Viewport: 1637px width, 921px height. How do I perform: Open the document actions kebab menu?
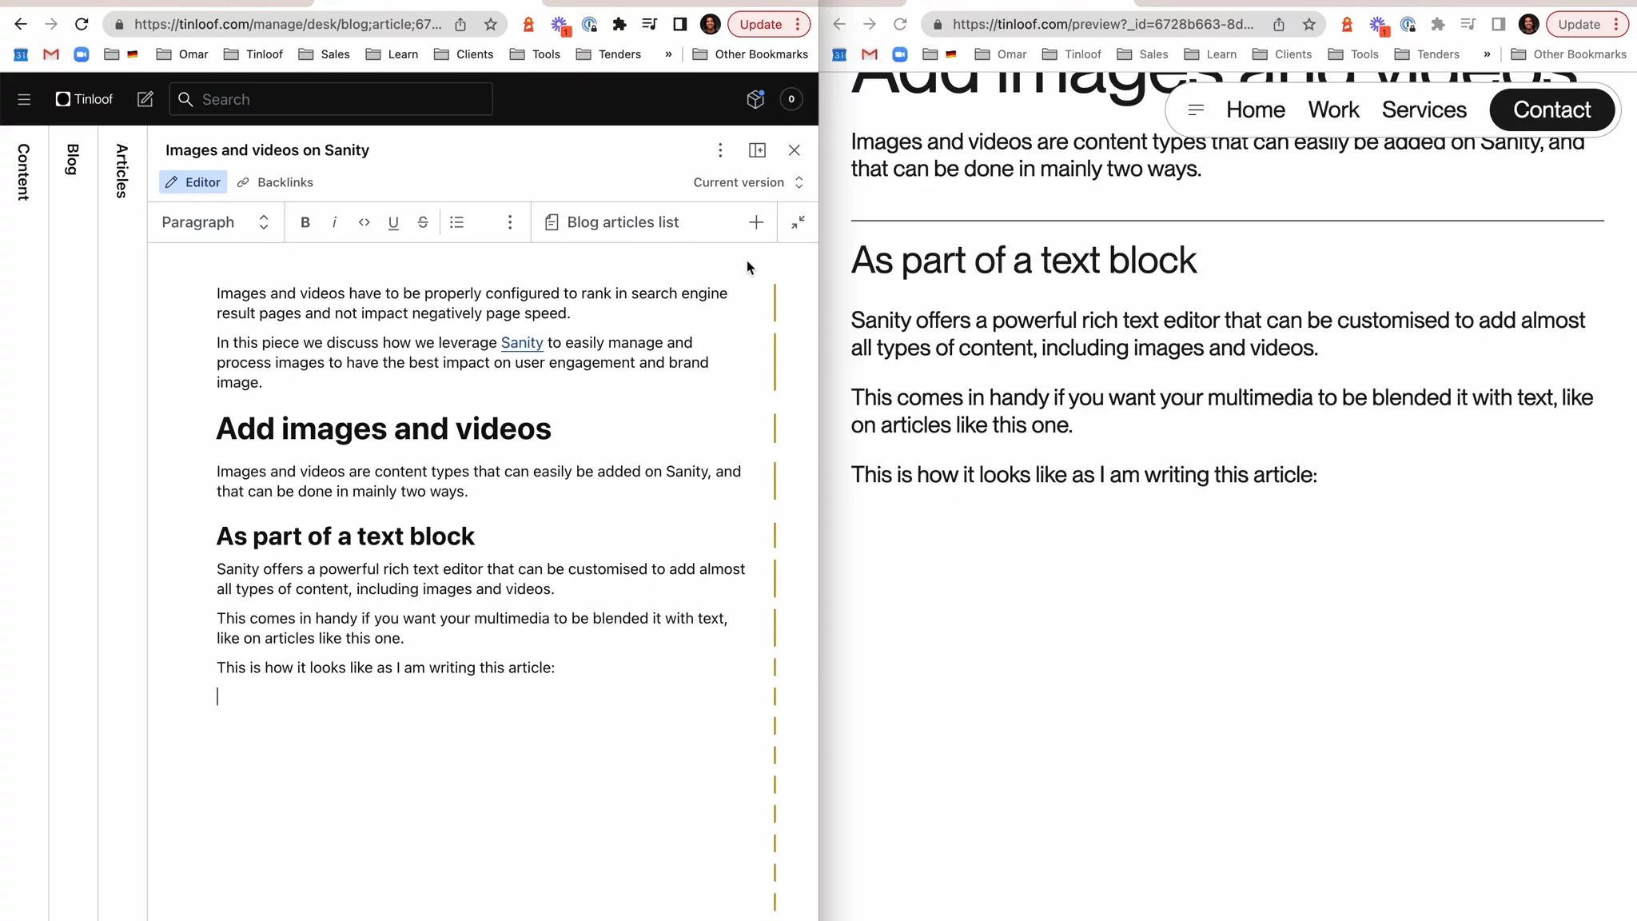(x=720, y=150)
